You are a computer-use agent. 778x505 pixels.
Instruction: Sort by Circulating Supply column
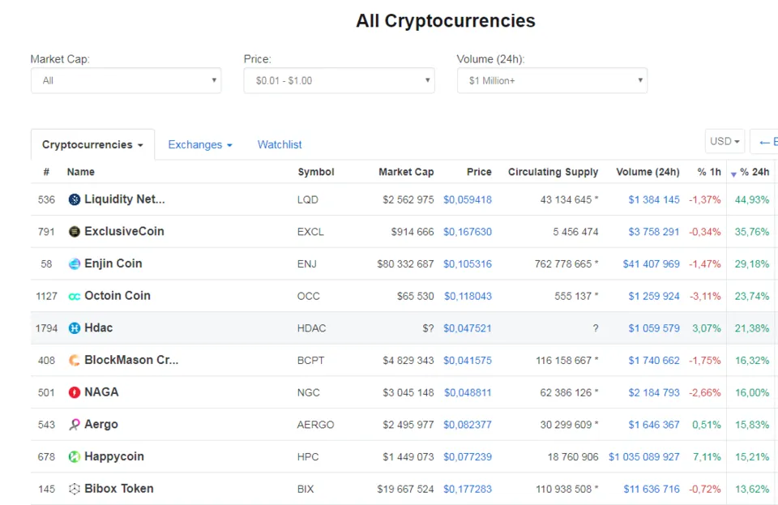(x=553, y=172)
